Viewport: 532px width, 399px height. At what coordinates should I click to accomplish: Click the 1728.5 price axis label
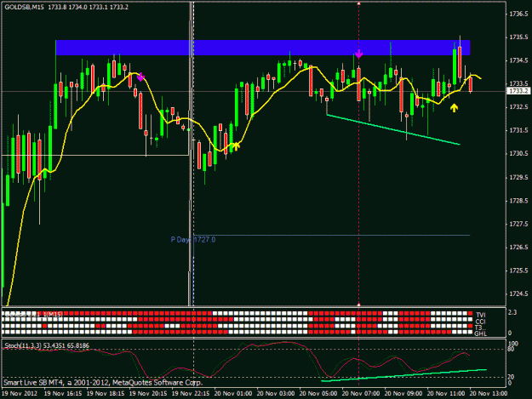(518, 201)
